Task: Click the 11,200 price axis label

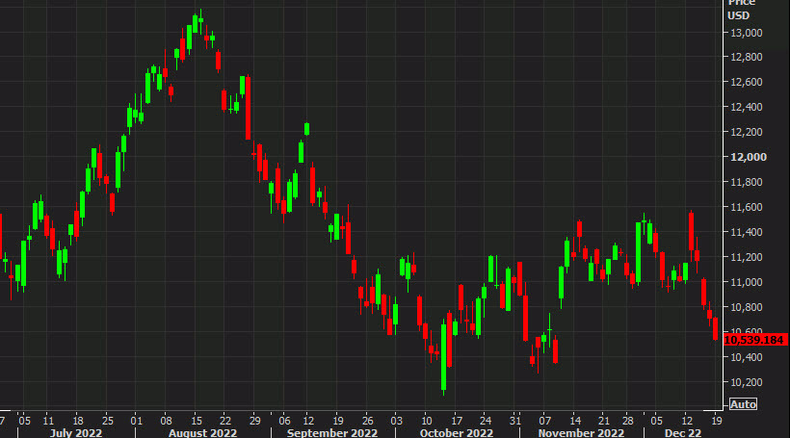Action: click(747, 257)
